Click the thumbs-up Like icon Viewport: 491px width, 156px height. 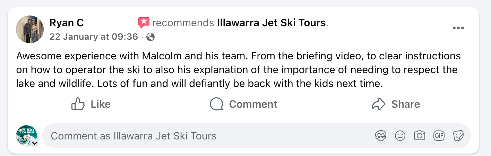pos(78,104)
